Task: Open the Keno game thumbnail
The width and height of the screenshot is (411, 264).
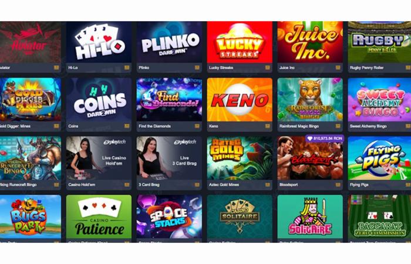Action: 240,100
